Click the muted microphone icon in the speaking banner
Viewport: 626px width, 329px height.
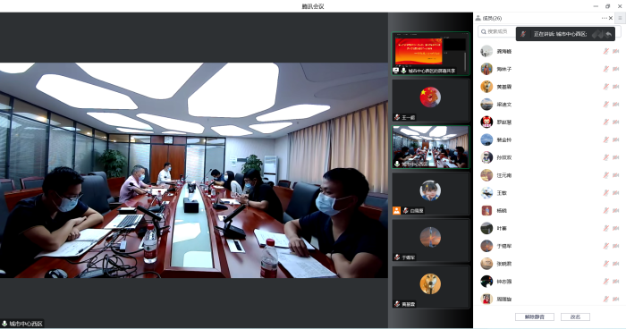coord(523,34)
